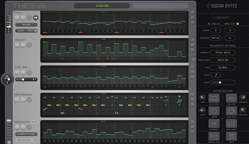The height and width of the screenshot is (144, 249).
Task: Click the PB marker in Performance lane
Action: click(116, 113)
